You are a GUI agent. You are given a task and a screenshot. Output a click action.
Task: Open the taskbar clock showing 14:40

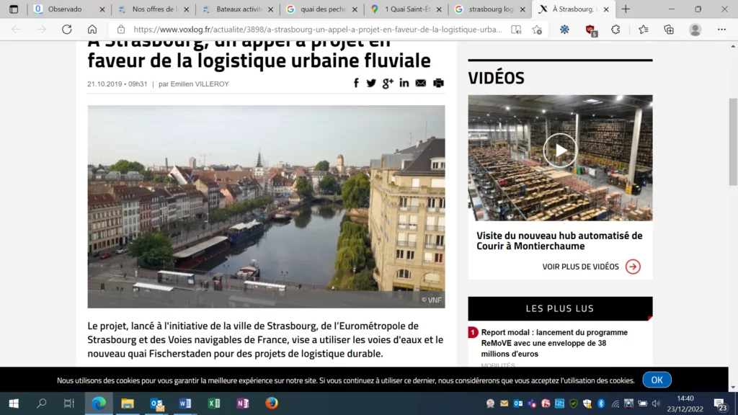tap(685, 403)
